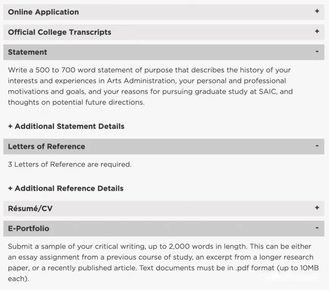Show Additional Statement Details
The width and height of the screenshot is (329, 290).
(66, 126)
